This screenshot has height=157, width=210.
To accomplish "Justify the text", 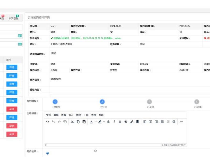I will pos(162,122).
